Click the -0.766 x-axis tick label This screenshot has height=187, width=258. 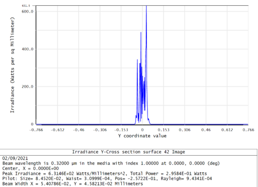pos(36,130)
